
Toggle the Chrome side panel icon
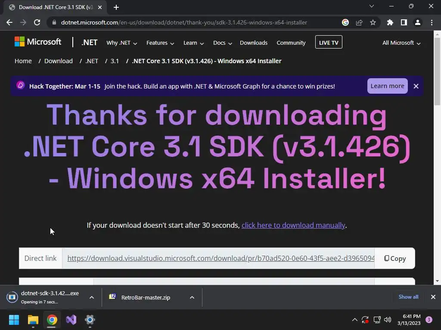(404, 22)
